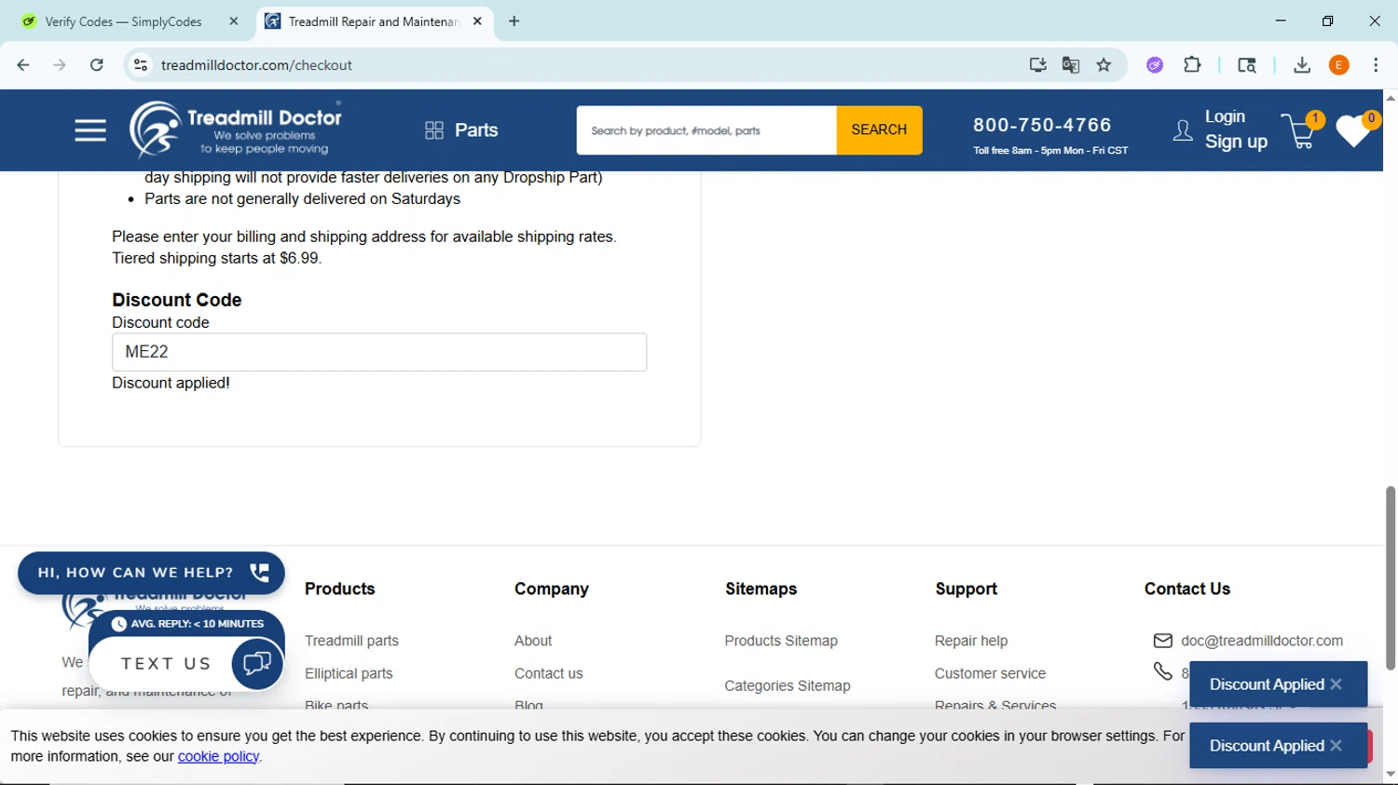Switch to Verify Codes SimplyCodes tab

click(x=123, y=21)
